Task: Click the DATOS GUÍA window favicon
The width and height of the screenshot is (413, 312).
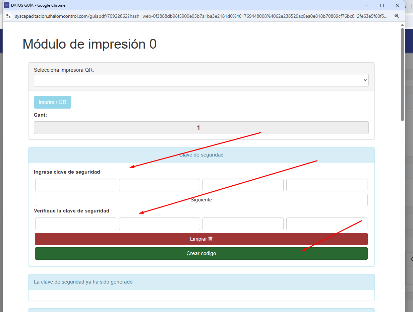Action: [x=6, y=5]
